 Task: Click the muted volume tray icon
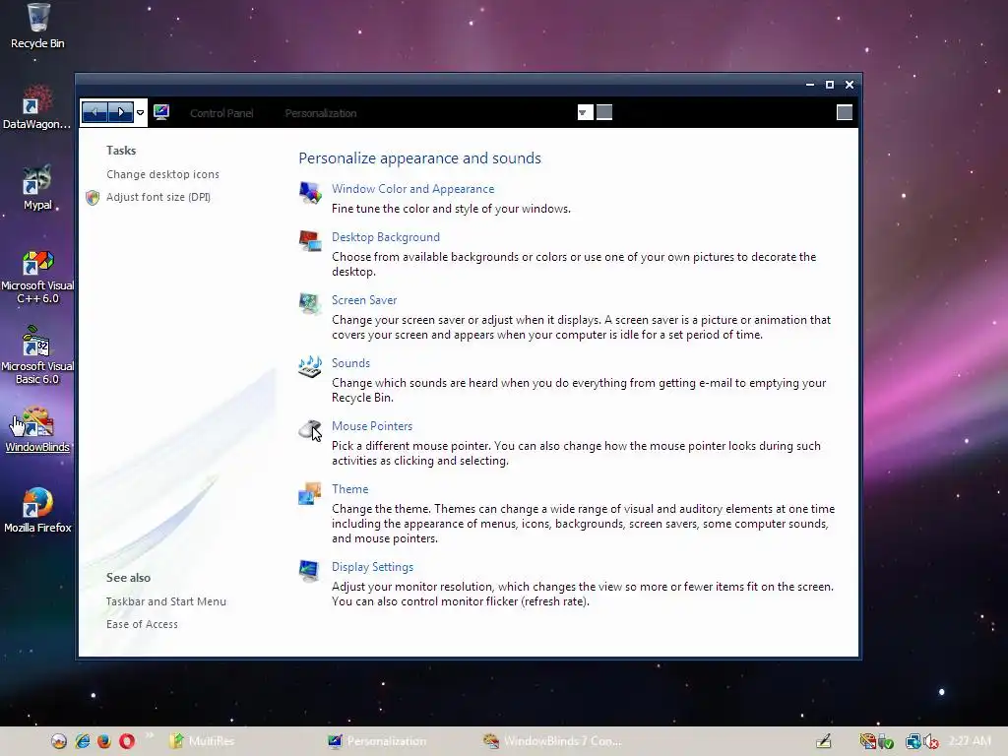point(930,742)
